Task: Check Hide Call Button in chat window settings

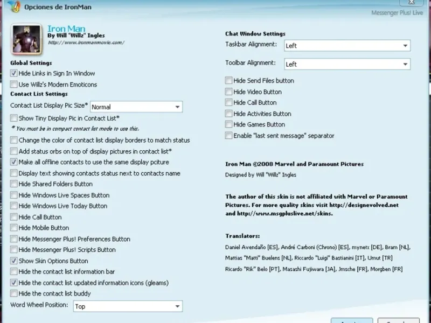Action: [228, 102]
